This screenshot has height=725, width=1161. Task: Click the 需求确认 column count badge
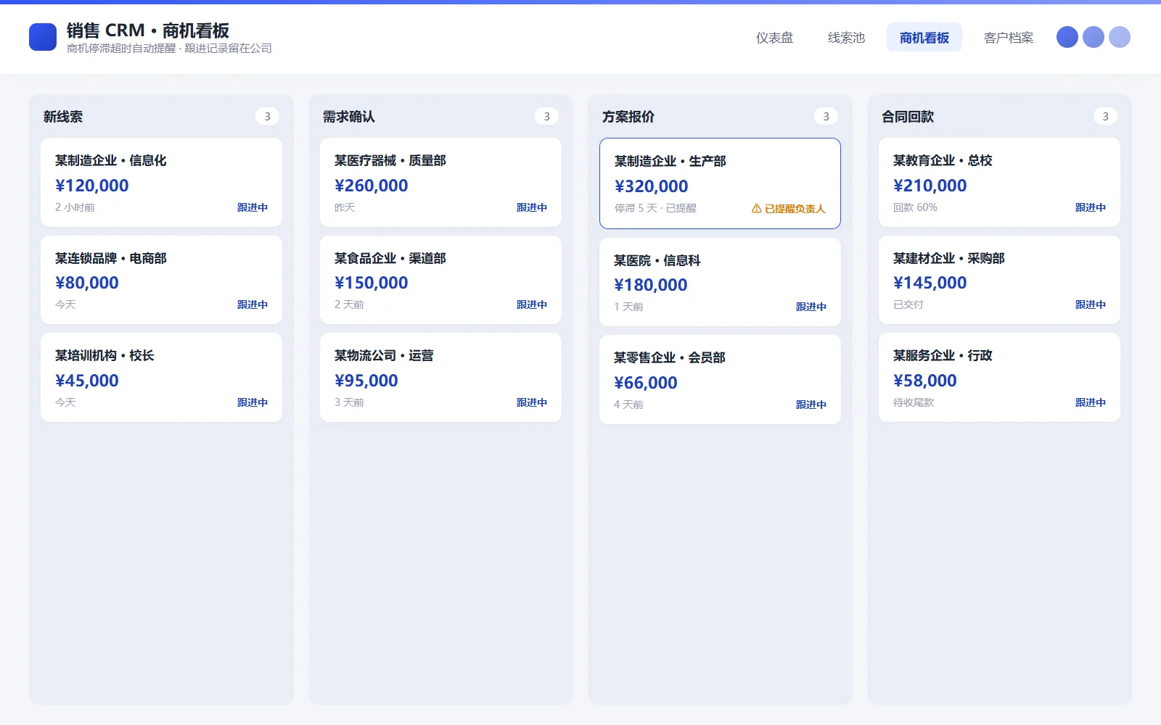[546, 116]
